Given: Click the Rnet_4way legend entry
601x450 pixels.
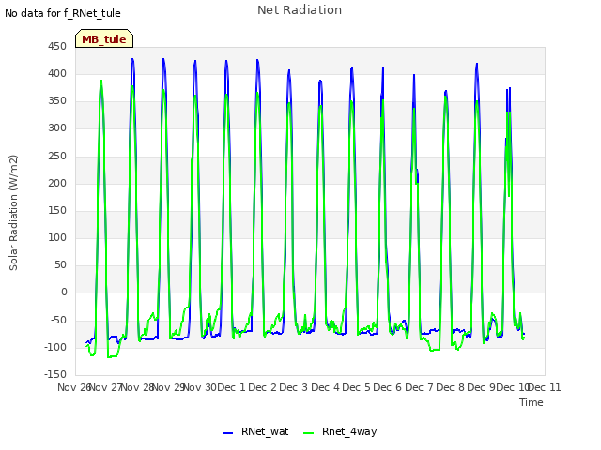Looking at the screenshot, I should coord(349,431).
